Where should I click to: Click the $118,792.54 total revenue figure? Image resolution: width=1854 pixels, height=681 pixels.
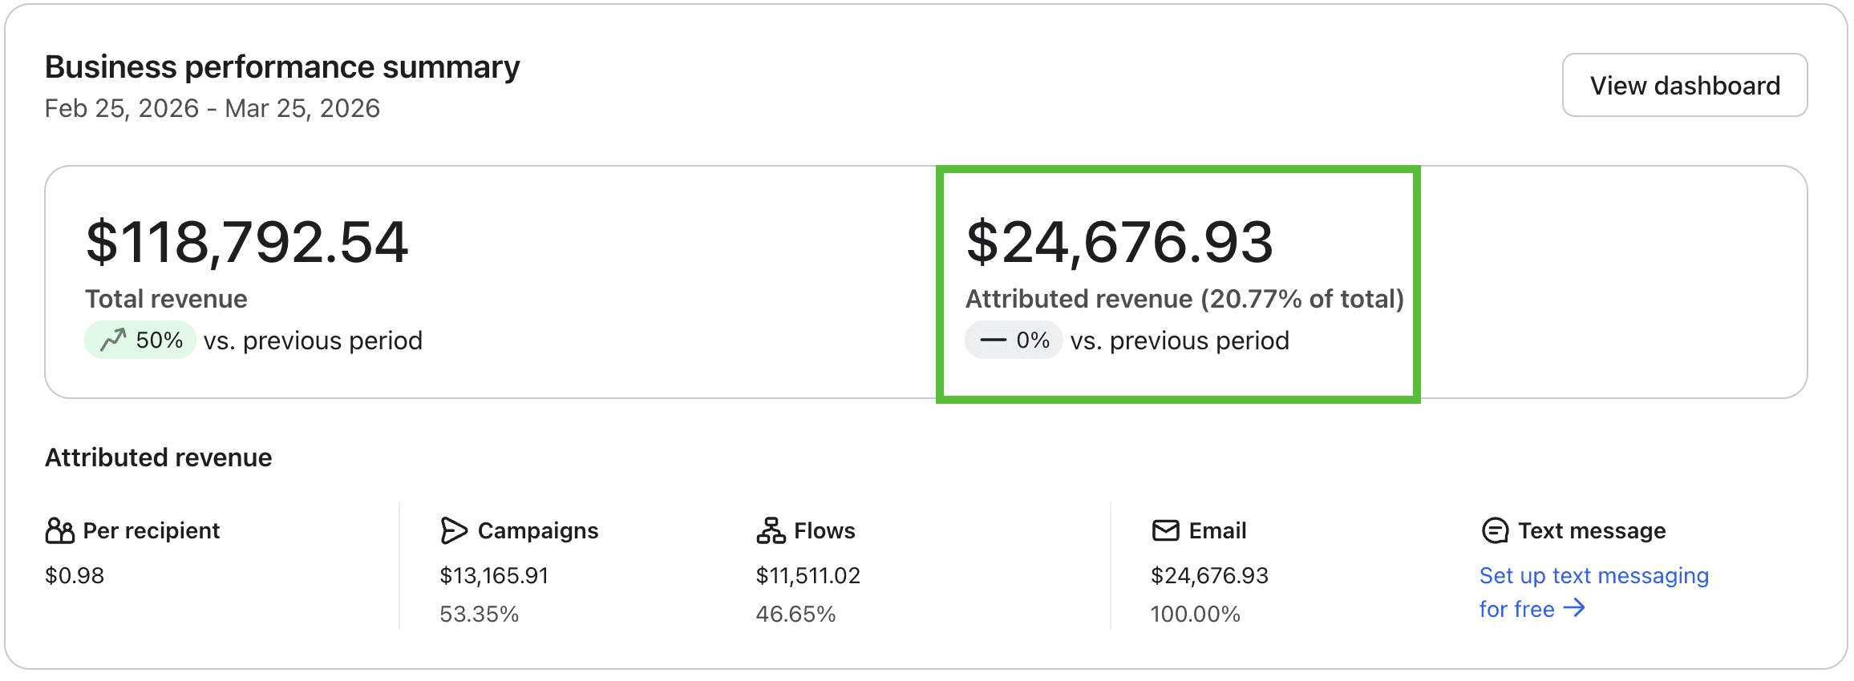point(247,242)
